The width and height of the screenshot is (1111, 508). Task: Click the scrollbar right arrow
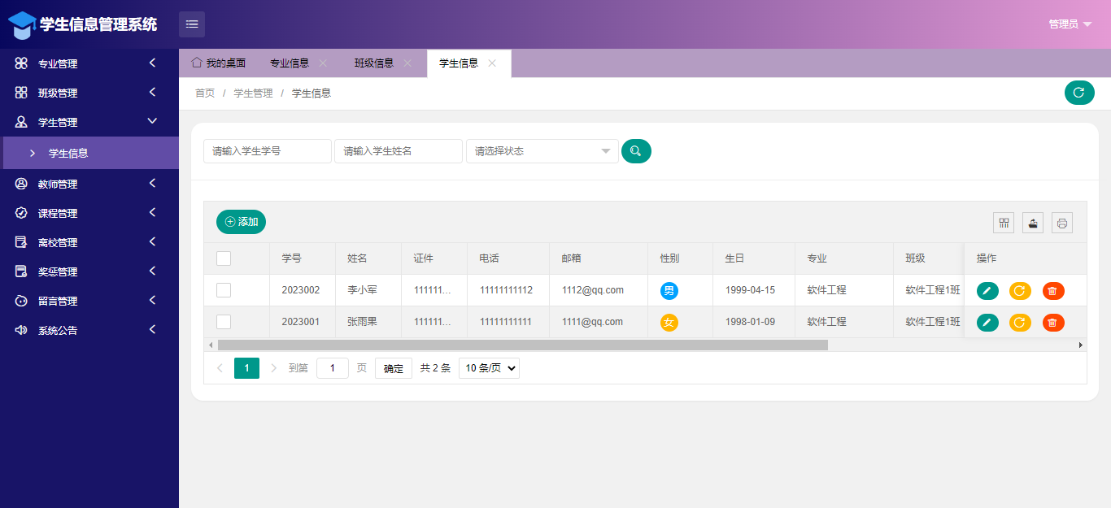coord(1081,345)
